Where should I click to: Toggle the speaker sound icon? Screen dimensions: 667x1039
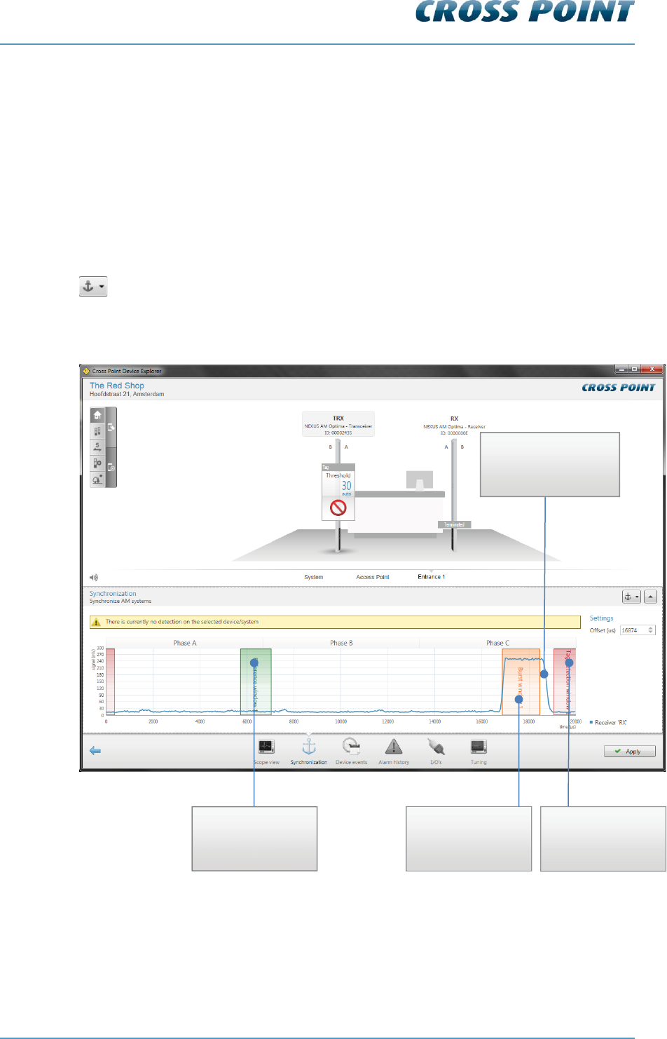(94, 578)
